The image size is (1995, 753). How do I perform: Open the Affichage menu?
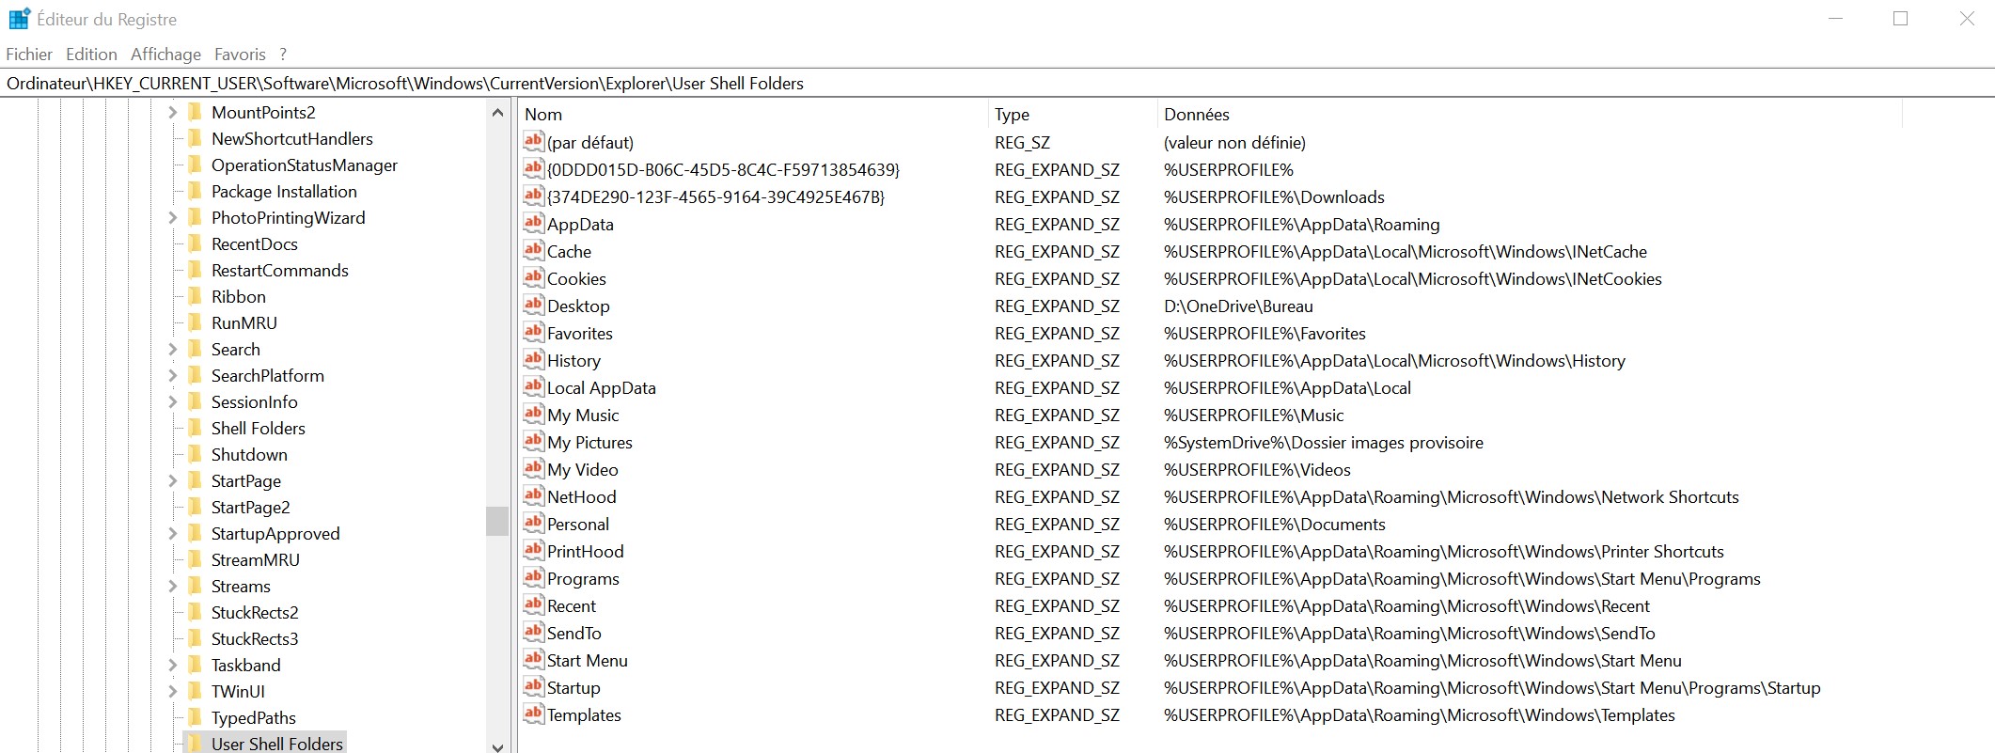pos(165,55)
